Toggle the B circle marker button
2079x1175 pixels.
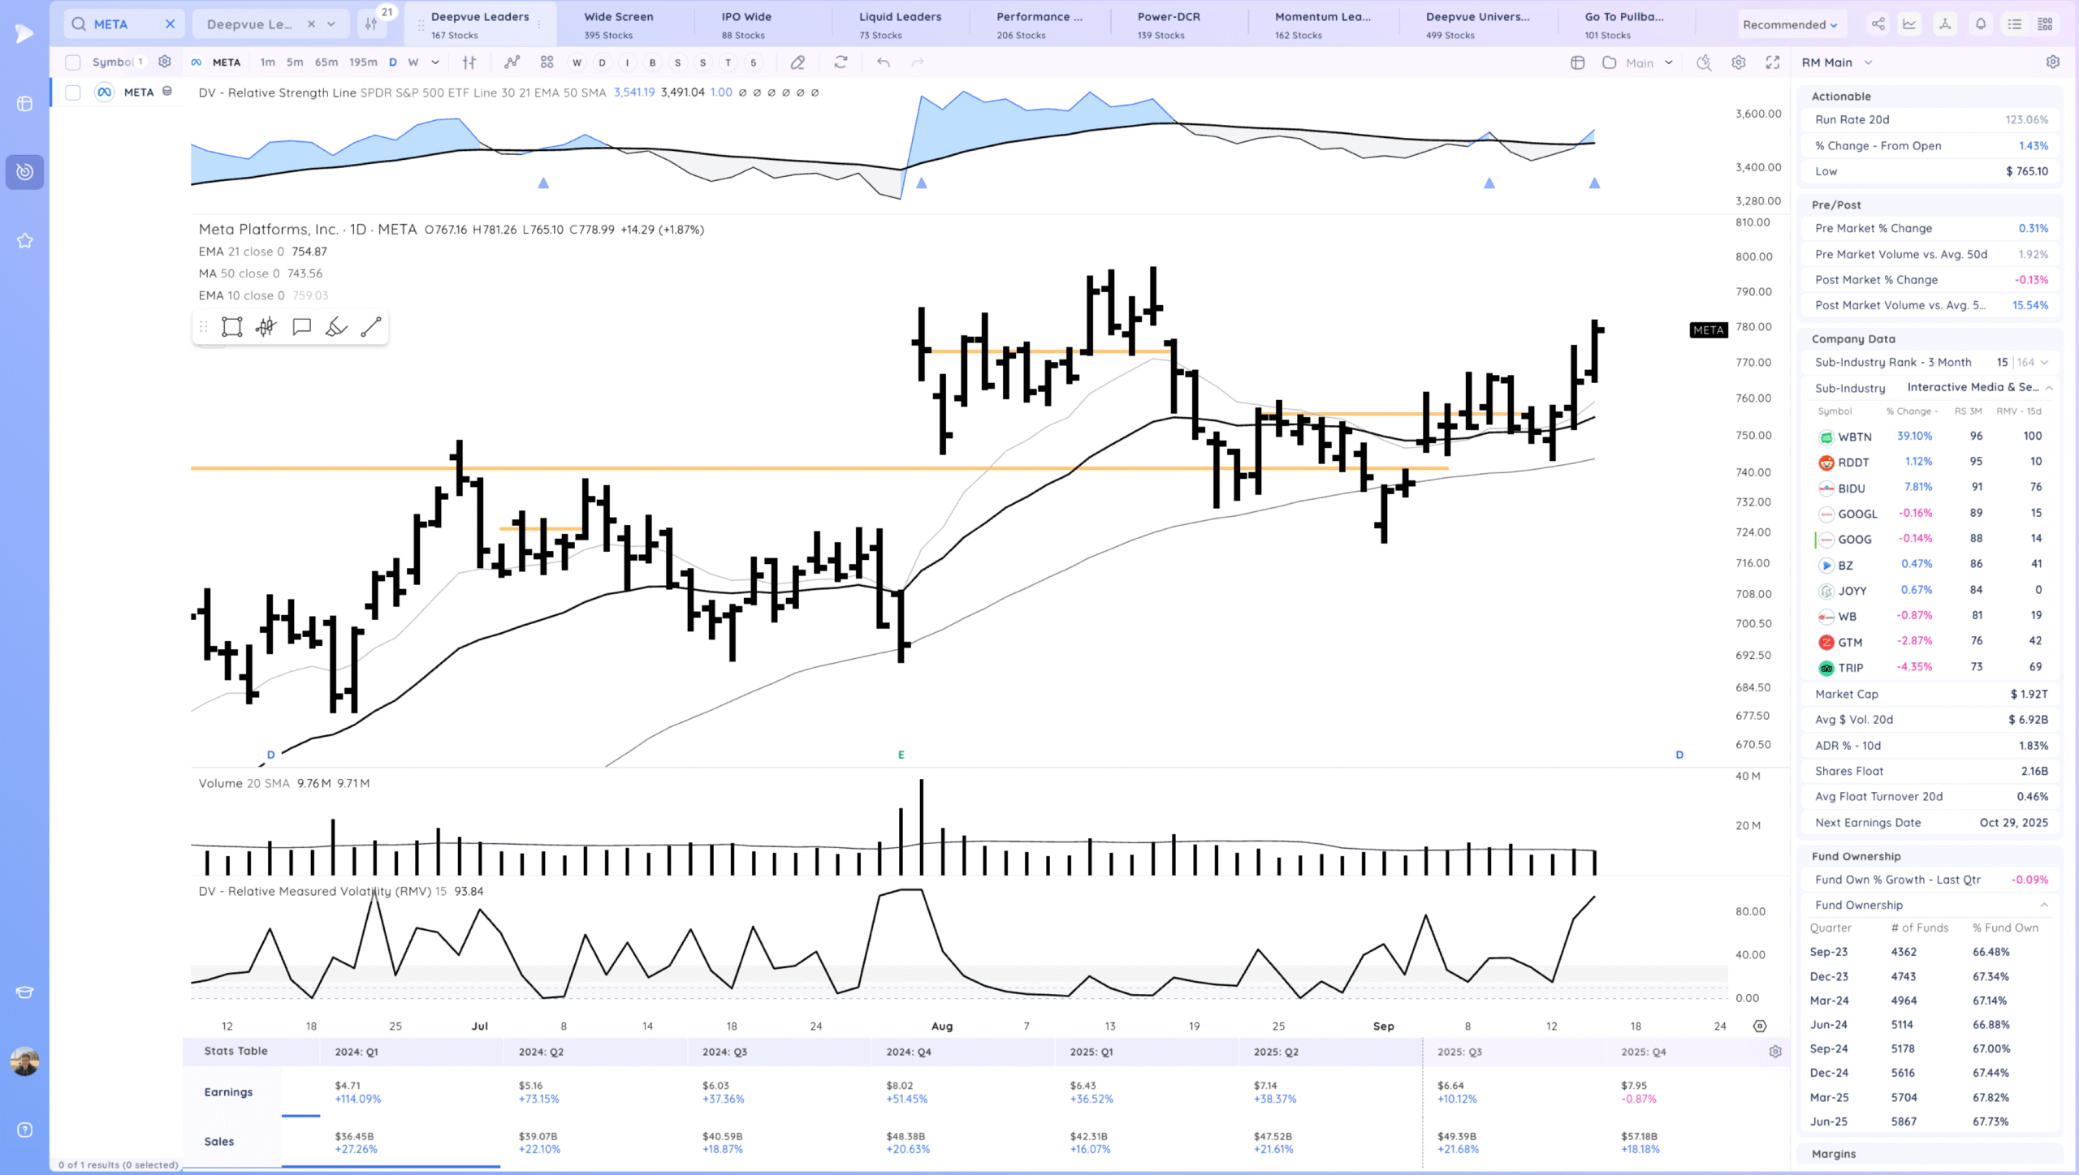652,62
